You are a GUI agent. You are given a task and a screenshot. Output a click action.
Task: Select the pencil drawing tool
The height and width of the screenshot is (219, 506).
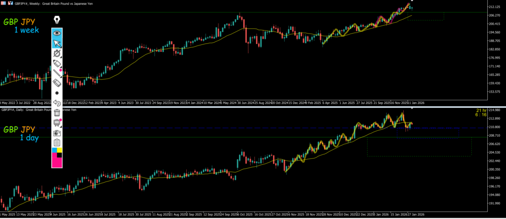(x=57, y=63)
